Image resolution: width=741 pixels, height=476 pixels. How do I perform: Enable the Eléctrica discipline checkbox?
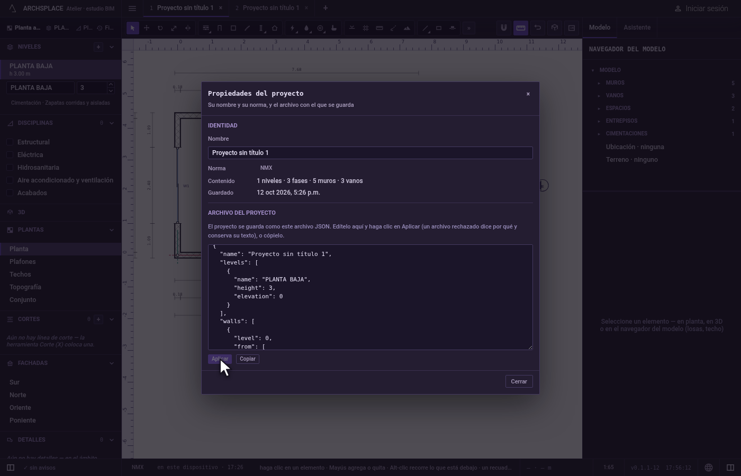coord(10,155)
